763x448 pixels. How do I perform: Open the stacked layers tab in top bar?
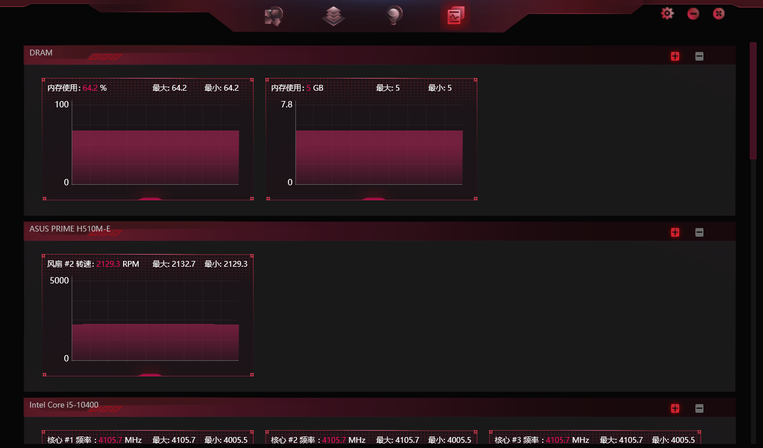(334, 16)
